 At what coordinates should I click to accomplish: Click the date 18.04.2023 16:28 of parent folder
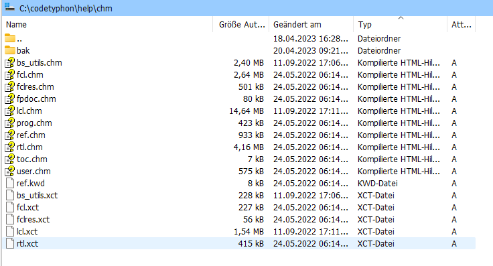tap(311, 38)
